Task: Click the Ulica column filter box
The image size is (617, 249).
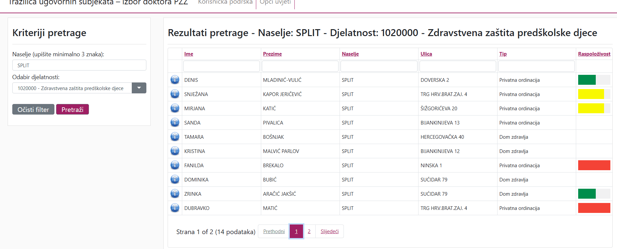Action: (x=457, y=66)
